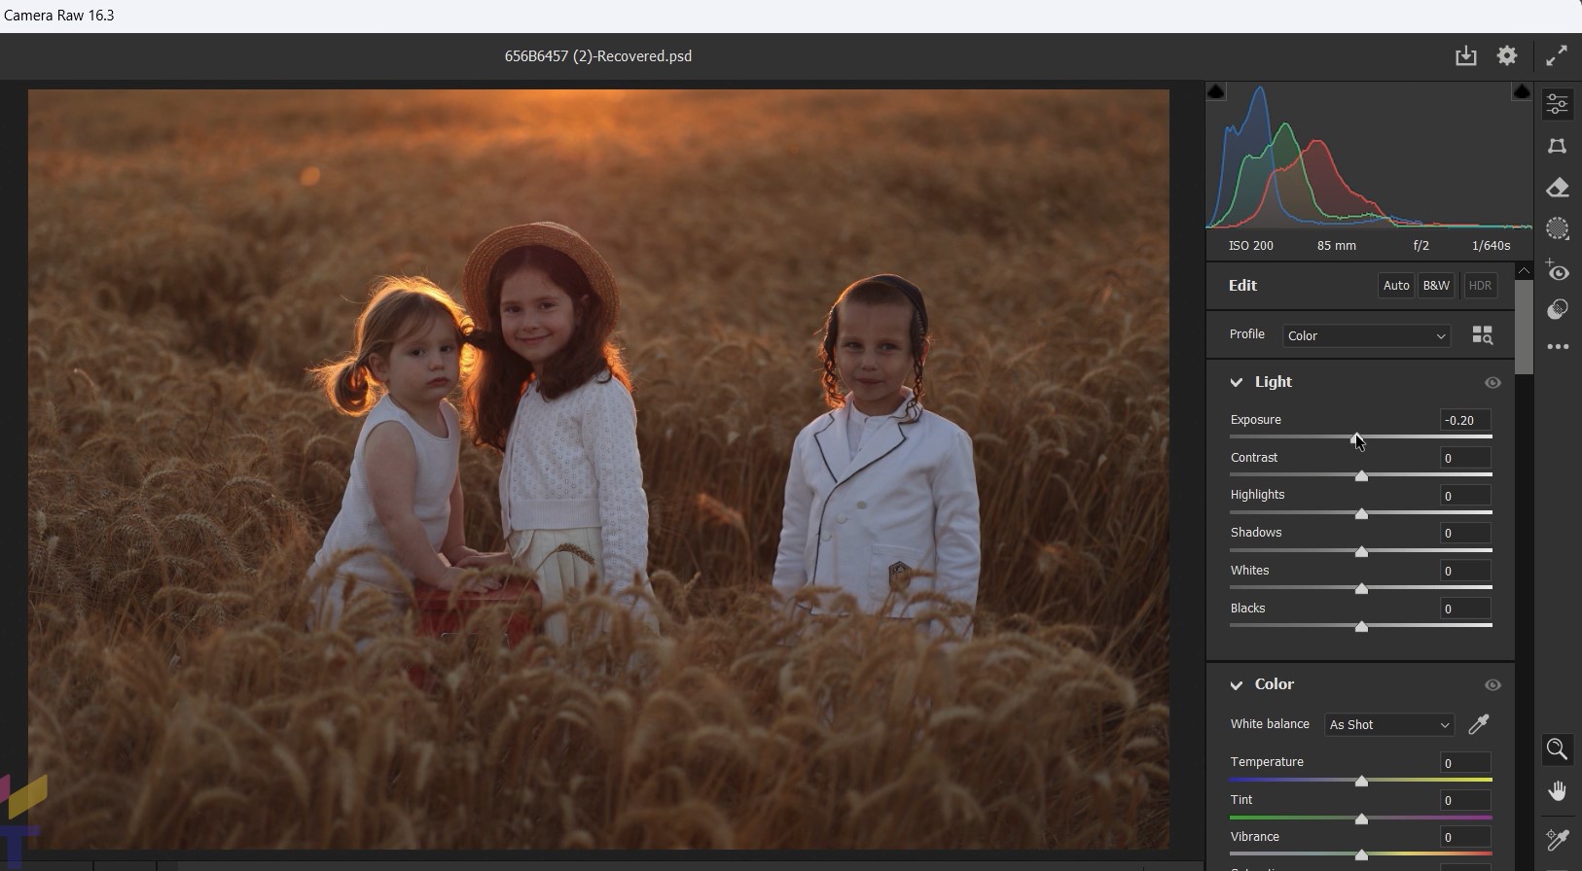This screenshot has height=871, width=1582.
Task: Select the Geometry crop tool icon
Action: 1557,146
